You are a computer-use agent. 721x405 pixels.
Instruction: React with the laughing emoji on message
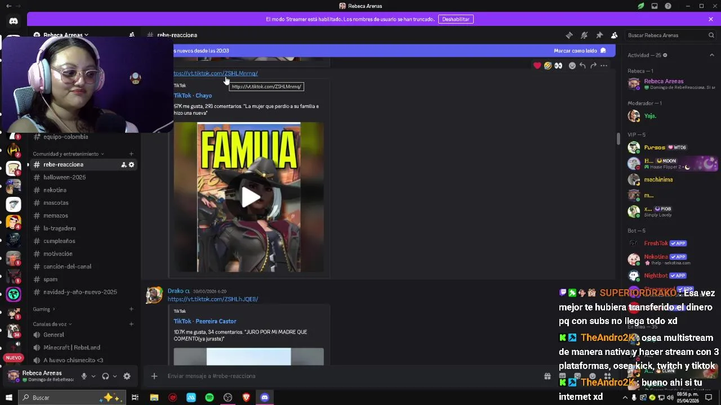pyautogui.click(x=548, y=66)
